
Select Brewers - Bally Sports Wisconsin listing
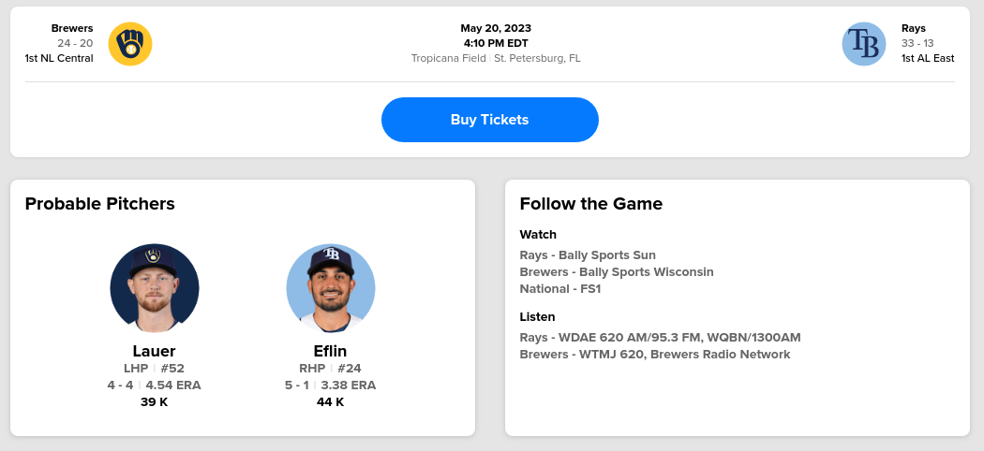click(x=617, y=271)
